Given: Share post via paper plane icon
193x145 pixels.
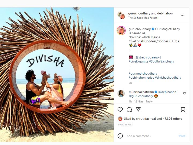Looking at the screenshot, I should (x=138, y=109).
